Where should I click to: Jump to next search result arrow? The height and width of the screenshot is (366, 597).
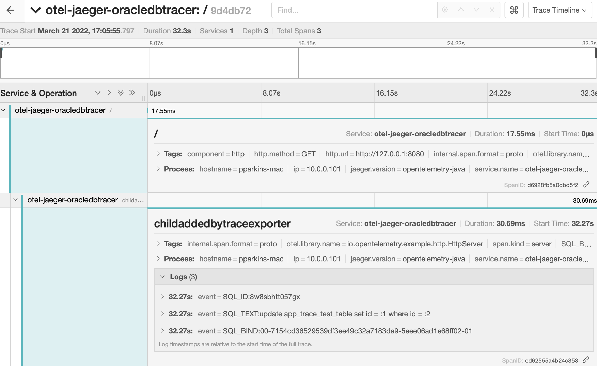[x=476, y=10]
